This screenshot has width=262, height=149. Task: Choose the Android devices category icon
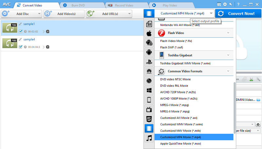click(149, 52)
